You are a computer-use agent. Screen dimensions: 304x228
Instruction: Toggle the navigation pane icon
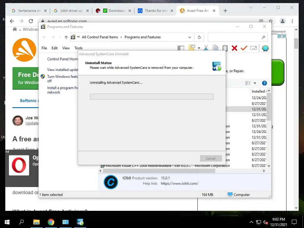(x=181, y=48)
